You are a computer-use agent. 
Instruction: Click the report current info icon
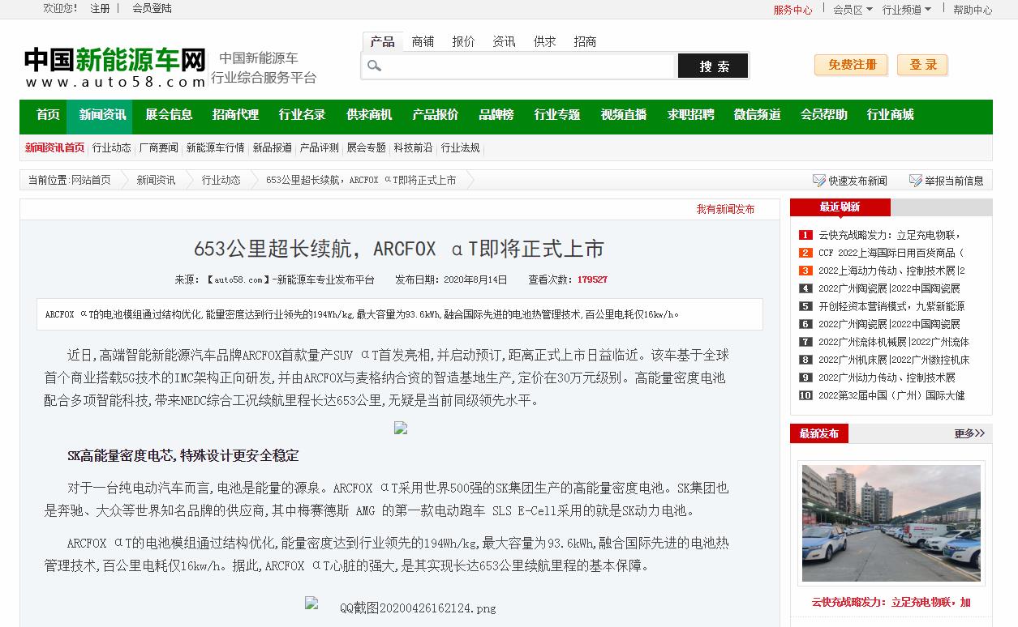coord(915,180)
